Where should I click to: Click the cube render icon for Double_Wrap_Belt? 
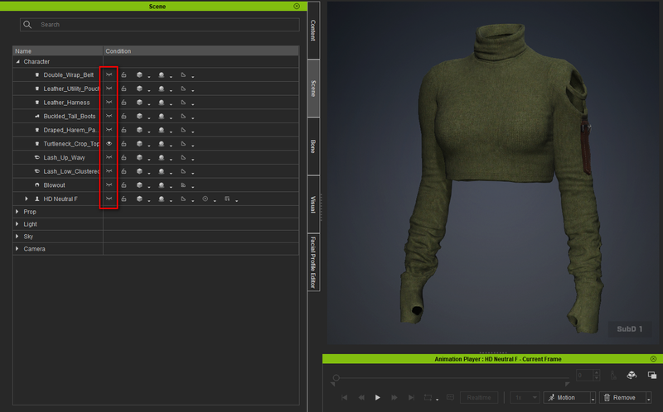pyautogui.click(x=139, y=75)
